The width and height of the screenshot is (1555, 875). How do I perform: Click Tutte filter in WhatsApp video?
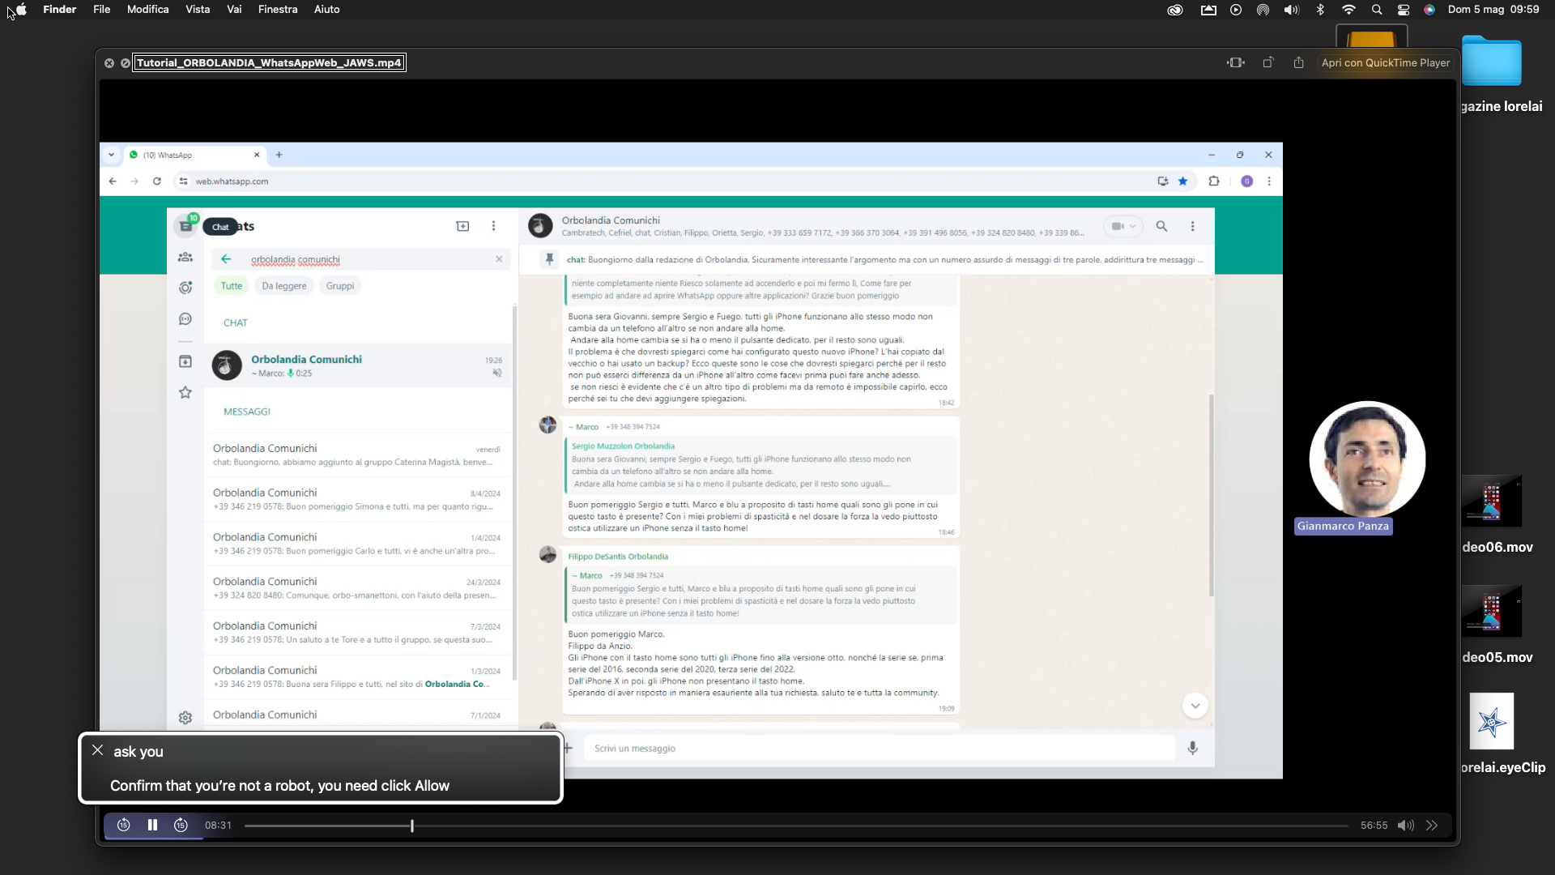tap(232, 286)
